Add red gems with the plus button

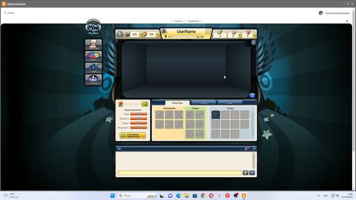coord(254,35)
